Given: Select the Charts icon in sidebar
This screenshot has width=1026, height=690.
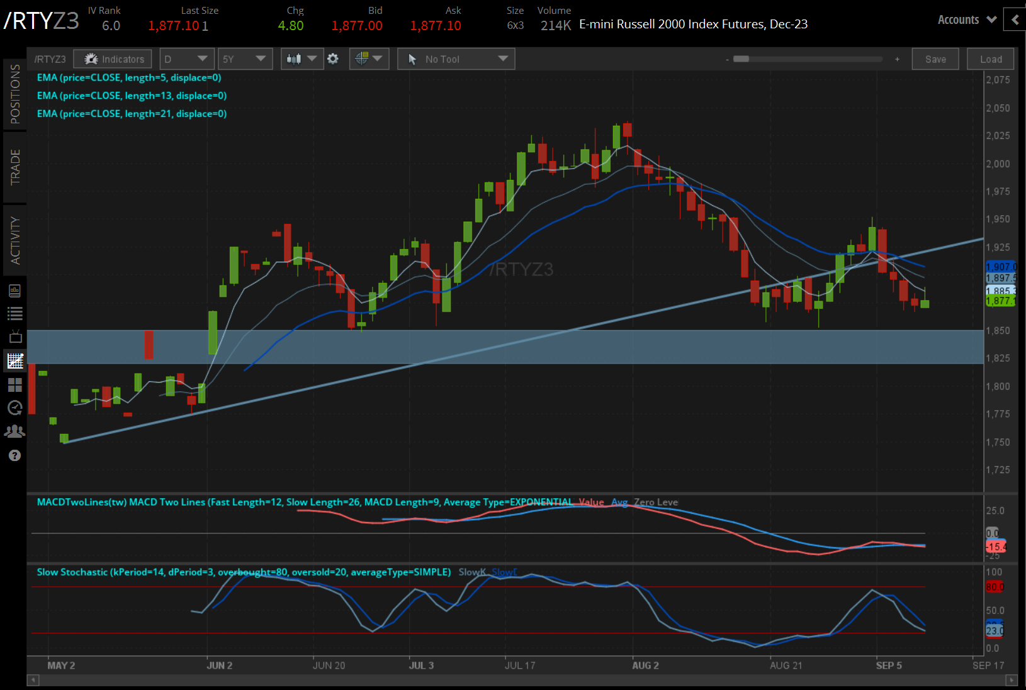Looking at the screenshot, I should click(x=14, y=361).
